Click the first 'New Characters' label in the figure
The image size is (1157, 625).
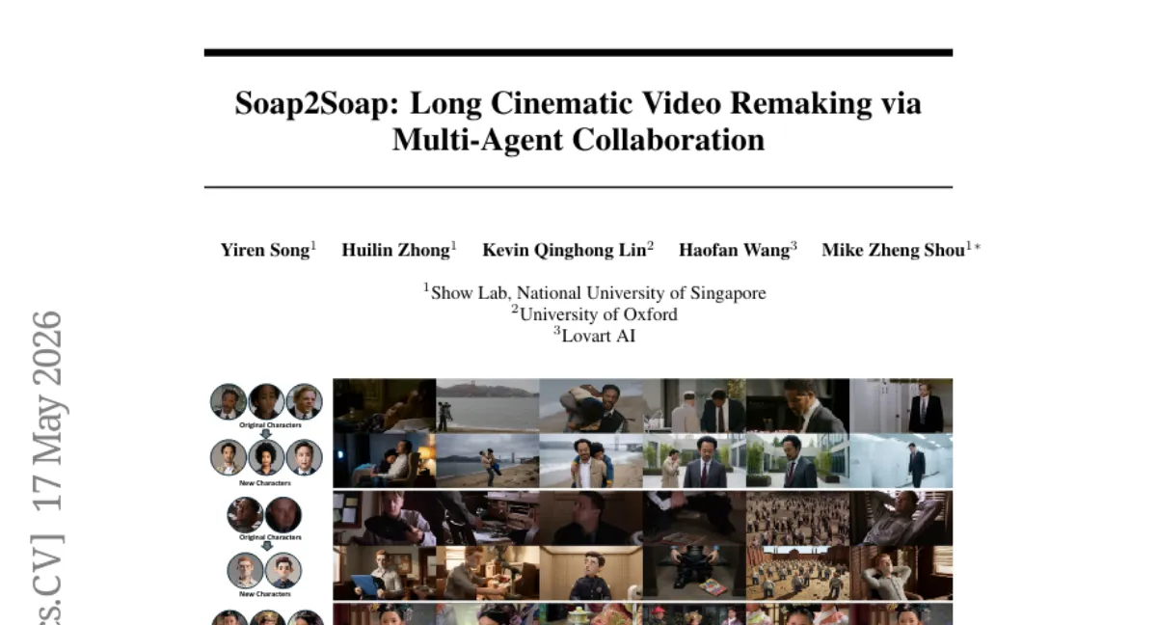265,482
